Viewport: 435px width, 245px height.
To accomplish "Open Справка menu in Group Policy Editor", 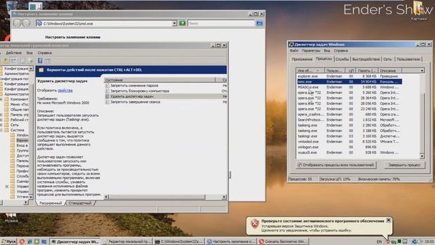I will pos(45,53).
